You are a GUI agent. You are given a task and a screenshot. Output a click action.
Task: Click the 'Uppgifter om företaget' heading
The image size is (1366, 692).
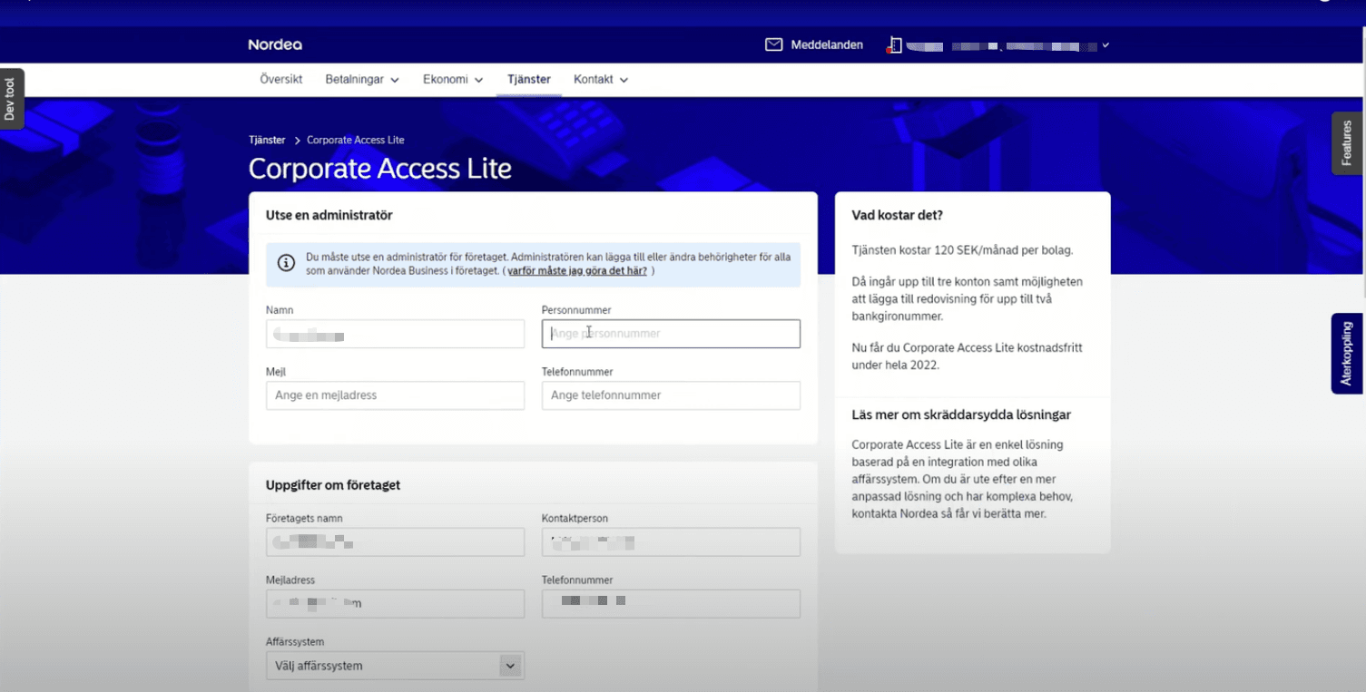(x=333, y=485)
